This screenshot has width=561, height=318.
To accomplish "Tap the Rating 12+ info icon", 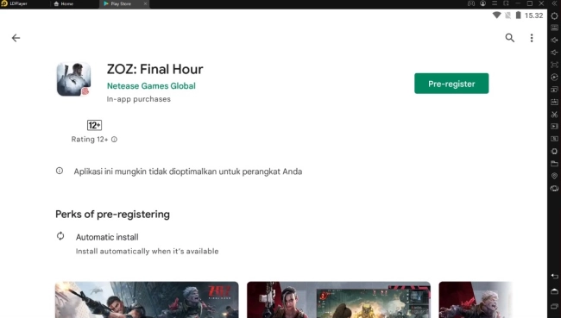I will [114, 140].
